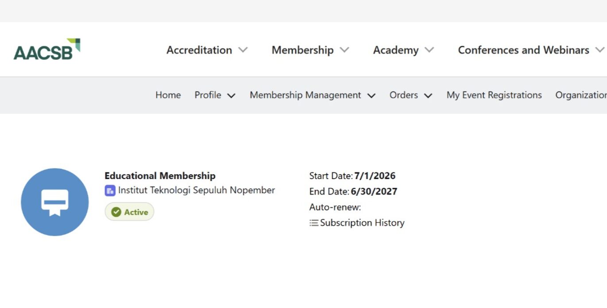Click the Active status badge

tap(129, 212)
